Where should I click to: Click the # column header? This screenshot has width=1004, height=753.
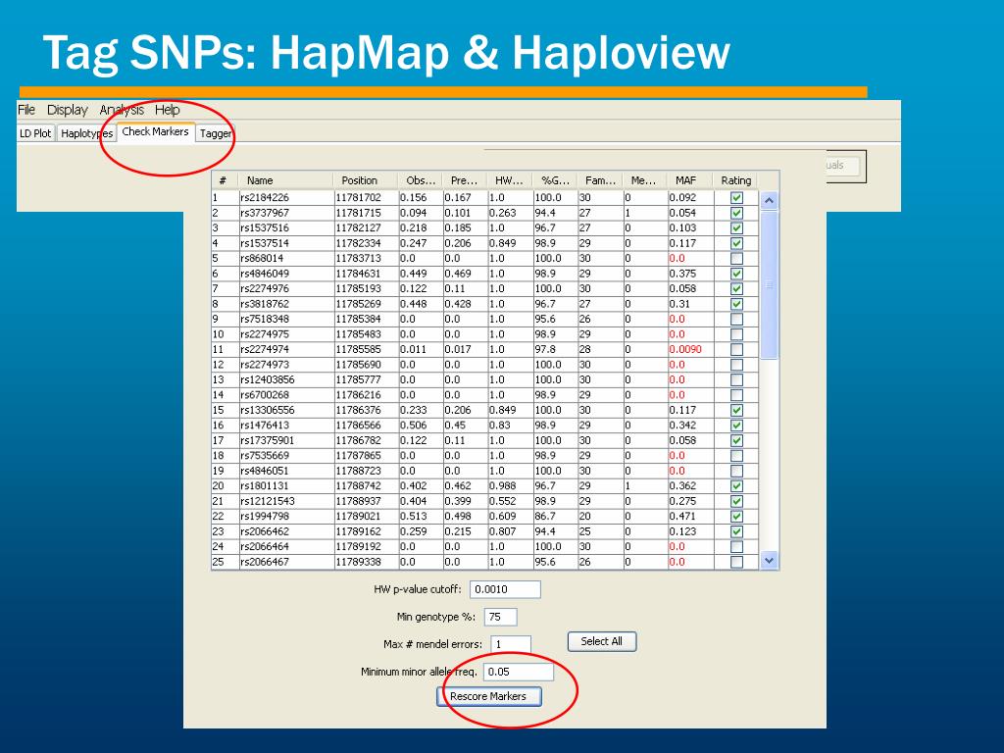pos(225,180)
